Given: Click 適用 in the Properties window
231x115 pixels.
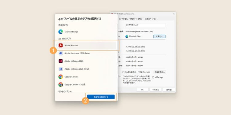Looking at the screenshot, I should pyautogui.click(x=169, y=90).
